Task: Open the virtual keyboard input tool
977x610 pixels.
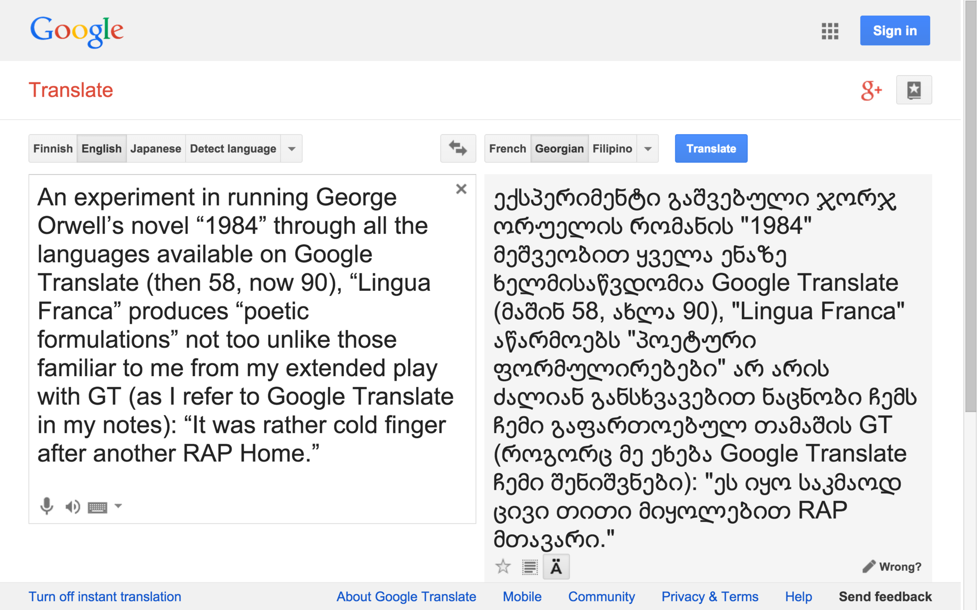Action: click(x=97, y=507)
